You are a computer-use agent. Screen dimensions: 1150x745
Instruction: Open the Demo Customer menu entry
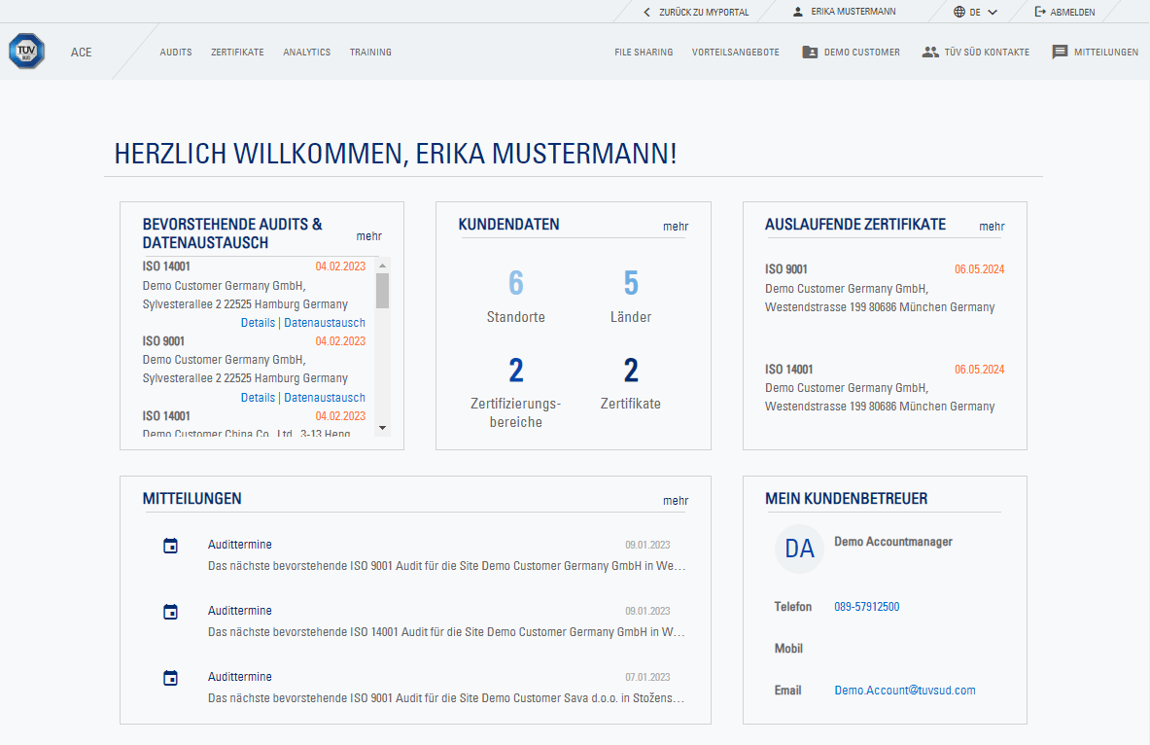[x=861, y=53]
